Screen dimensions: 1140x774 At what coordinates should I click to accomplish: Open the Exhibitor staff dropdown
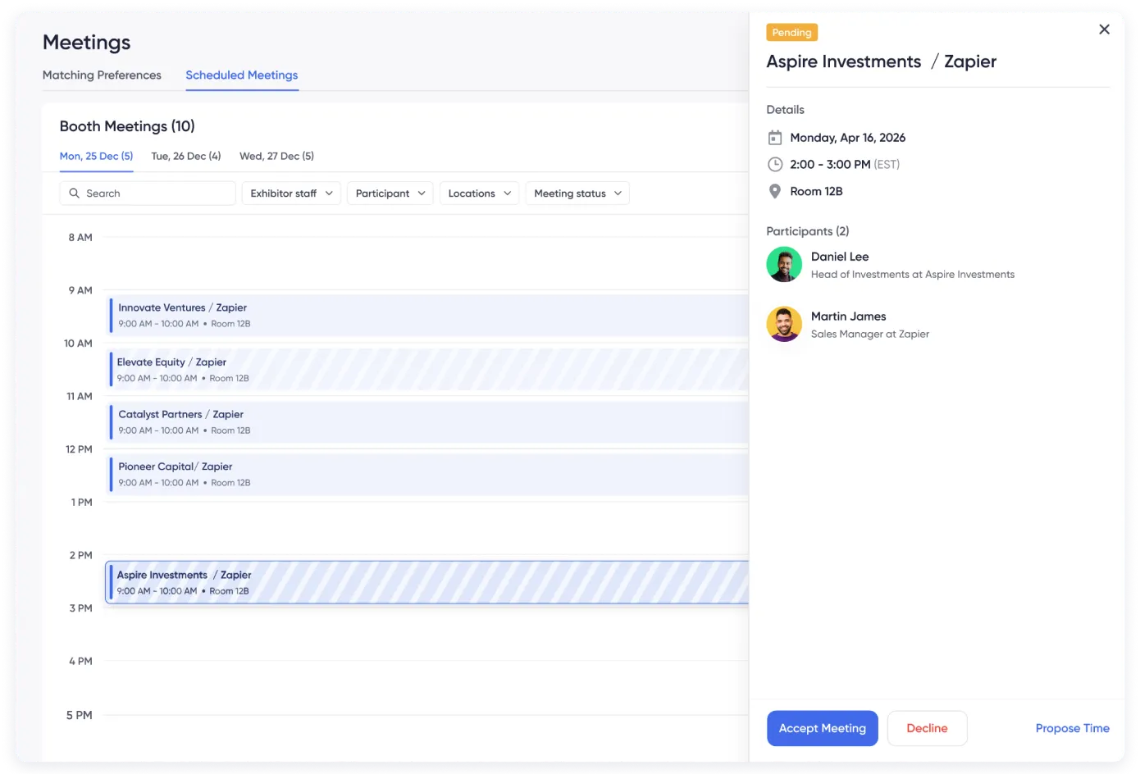(x=291, y=193)
